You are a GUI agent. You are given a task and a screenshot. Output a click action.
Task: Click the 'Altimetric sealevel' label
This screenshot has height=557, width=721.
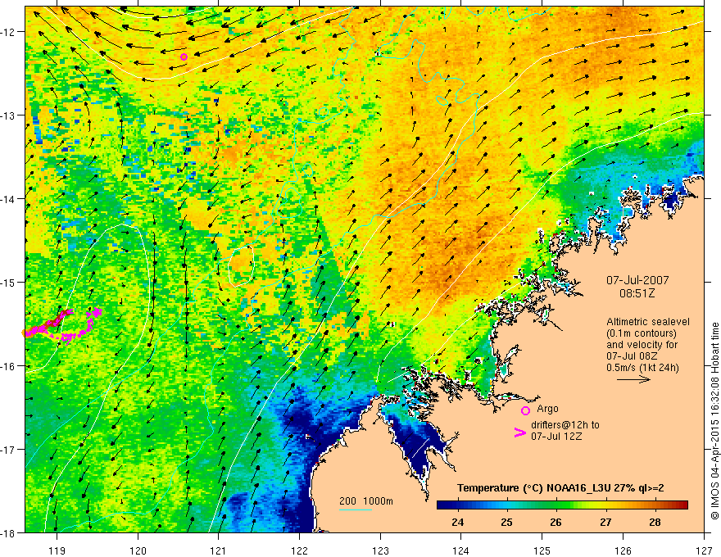click(x=648, y=322)
